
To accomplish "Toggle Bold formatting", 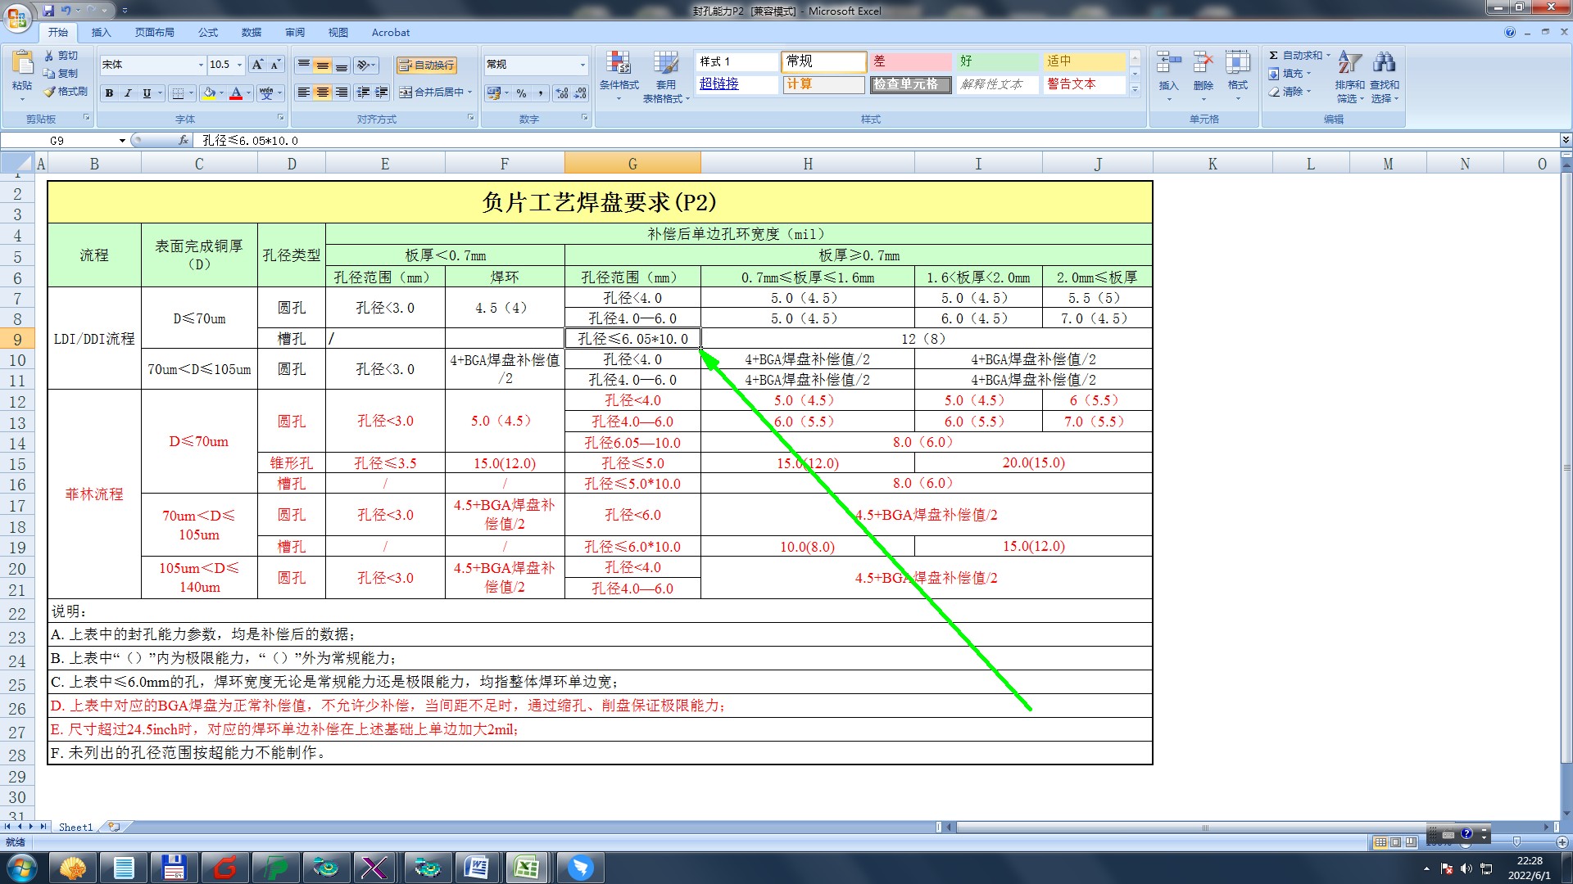I will coord(109,93).
